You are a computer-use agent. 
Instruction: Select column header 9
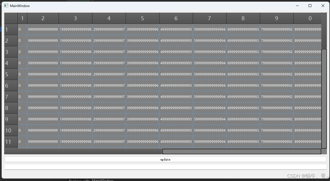pos(276,18)
